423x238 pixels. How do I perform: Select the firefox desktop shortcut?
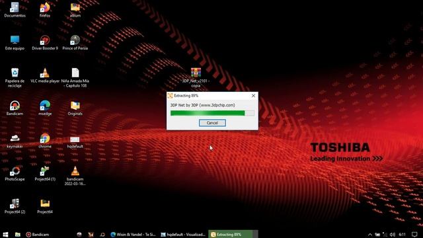coord(45,10)
